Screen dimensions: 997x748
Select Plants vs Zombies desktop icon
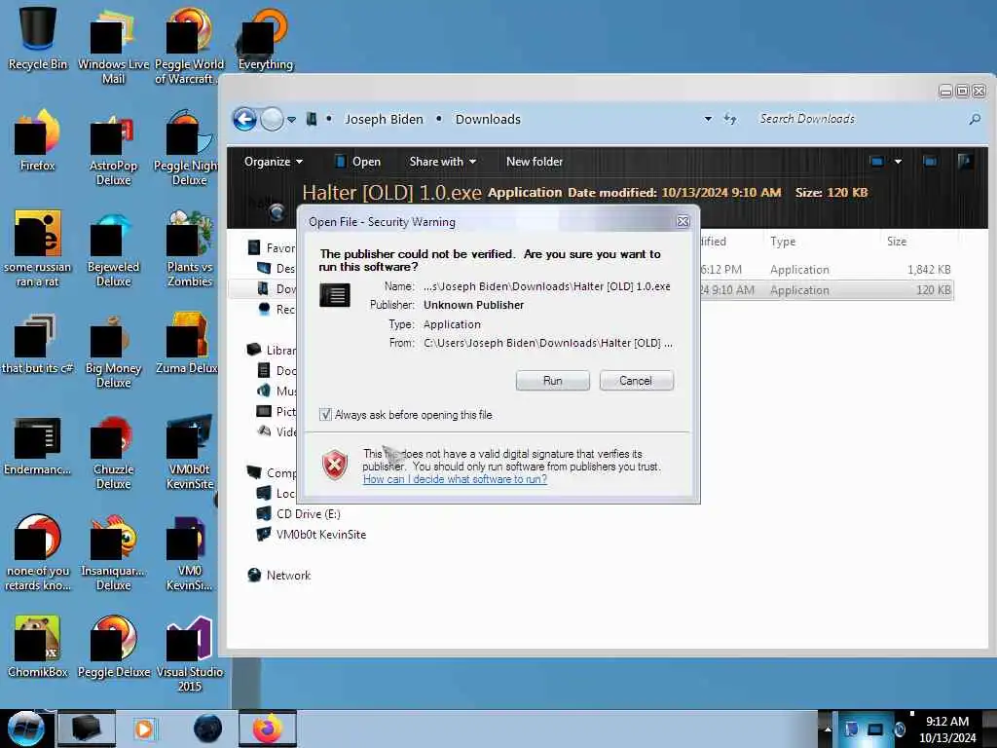click(x=190, y=248)
